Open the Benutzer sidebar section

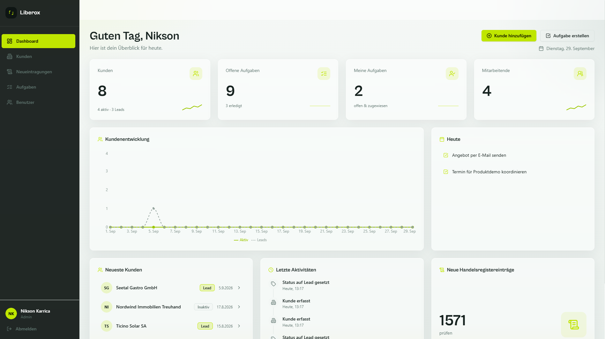[x=38, y=102]
